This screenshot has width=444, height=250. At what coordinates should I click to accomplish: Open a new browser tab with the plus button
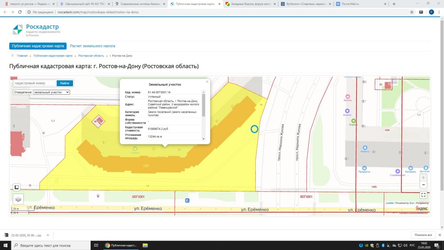[x=394, y=4]
